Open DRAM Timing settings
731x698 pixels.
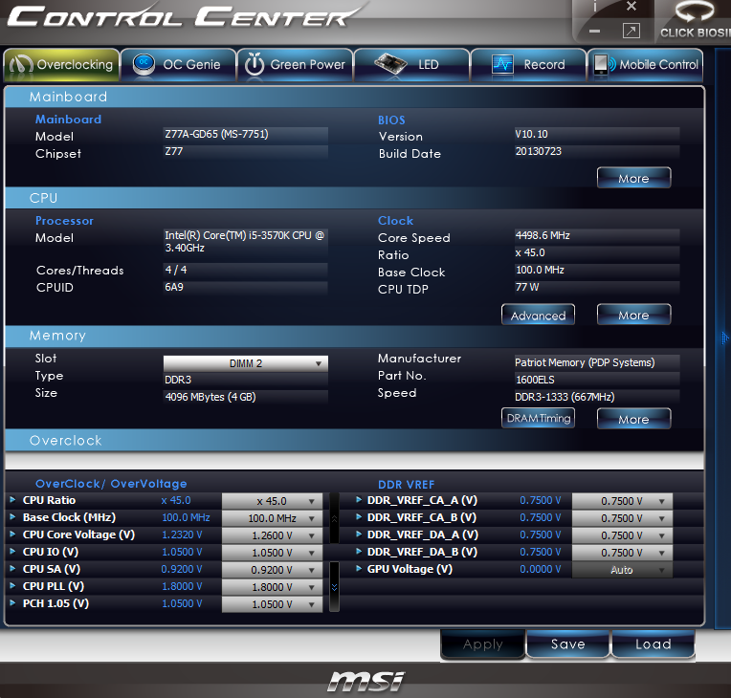coord(538,418)
